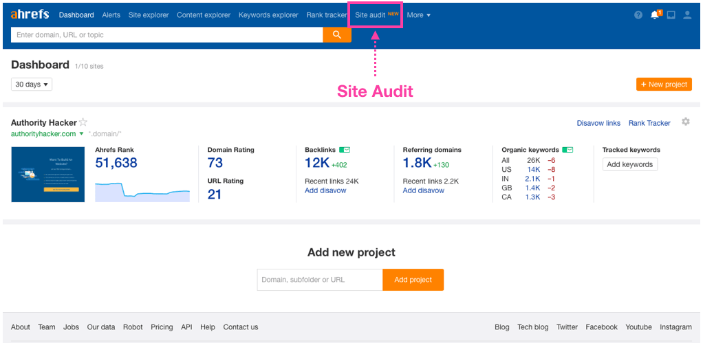Open Rank Tracker project link

(649, 123)
